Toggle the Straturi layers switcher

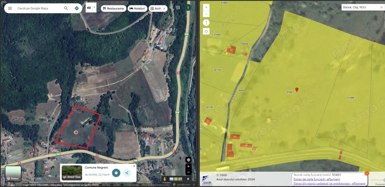point(13,174)
